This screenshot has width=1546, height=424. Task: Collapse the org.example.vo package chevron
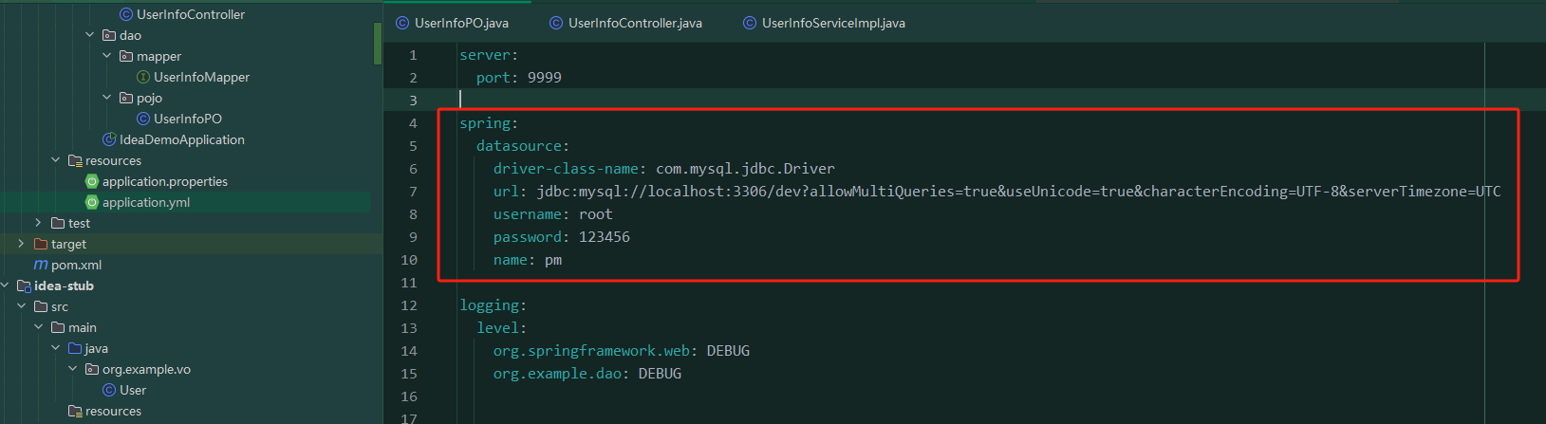[x=73, y=369]
